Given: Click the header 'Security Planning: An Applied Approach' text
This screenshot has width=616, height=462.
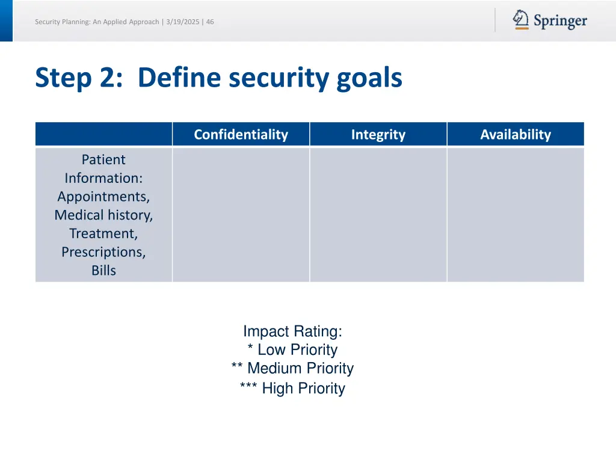Looking at the screenshot, I should [97, 22].
